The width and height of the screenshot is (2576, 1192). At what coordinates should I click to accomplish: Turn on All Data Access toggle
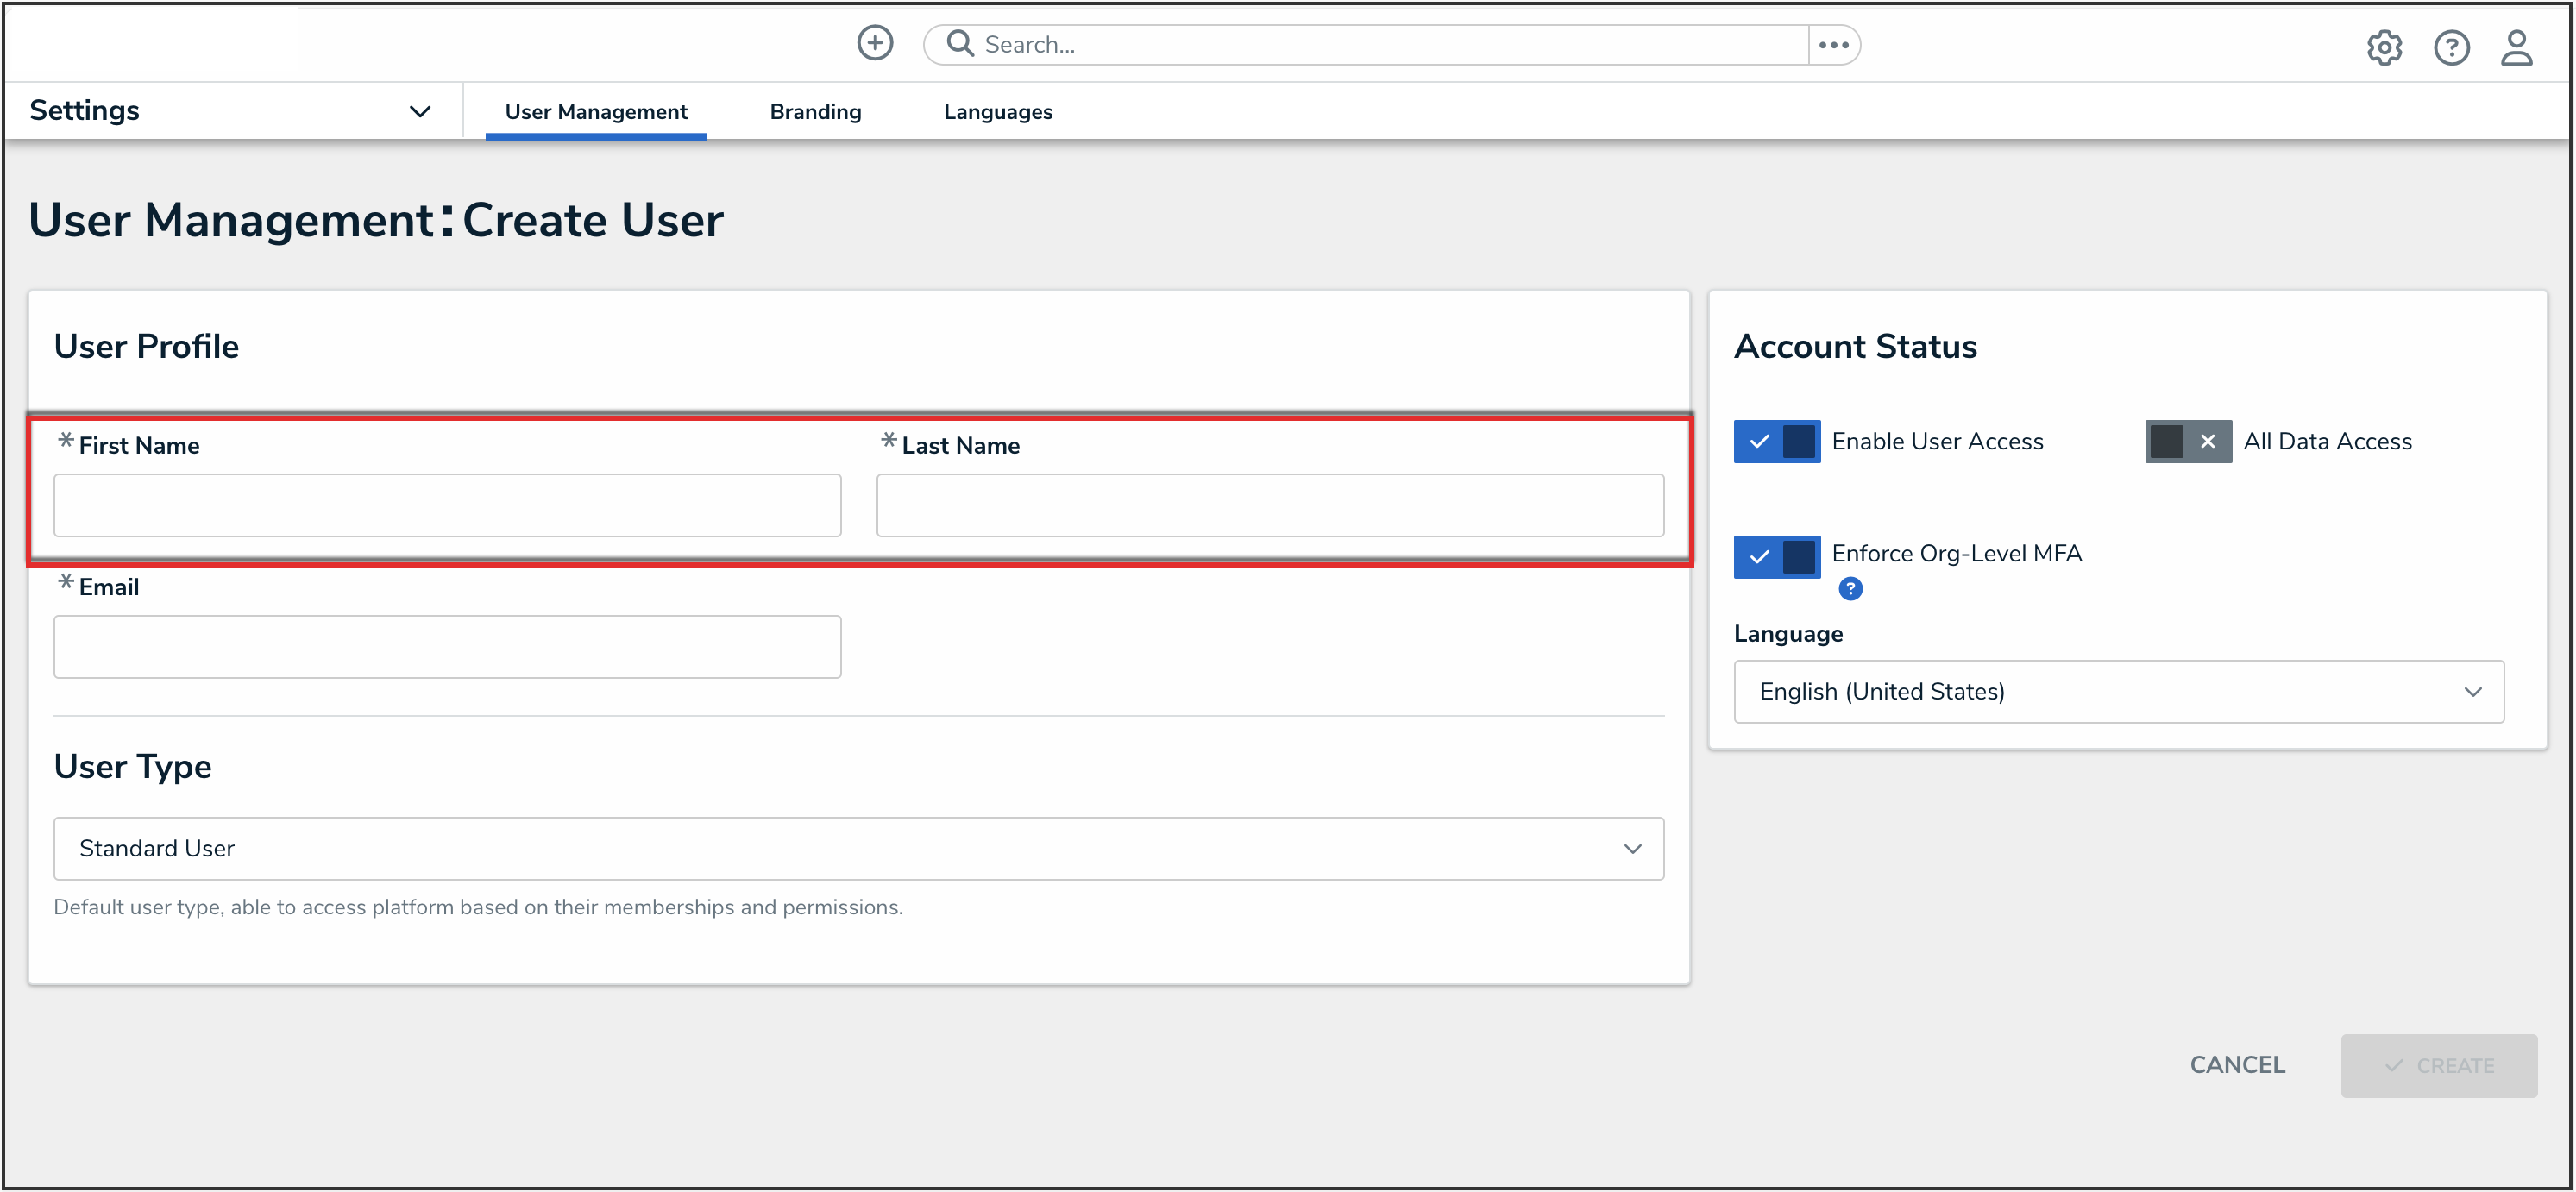click(2187, 441)
